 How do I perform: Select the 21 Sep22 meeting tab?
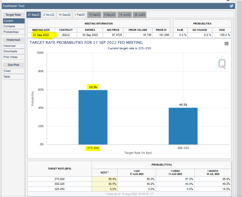(33, 15)
